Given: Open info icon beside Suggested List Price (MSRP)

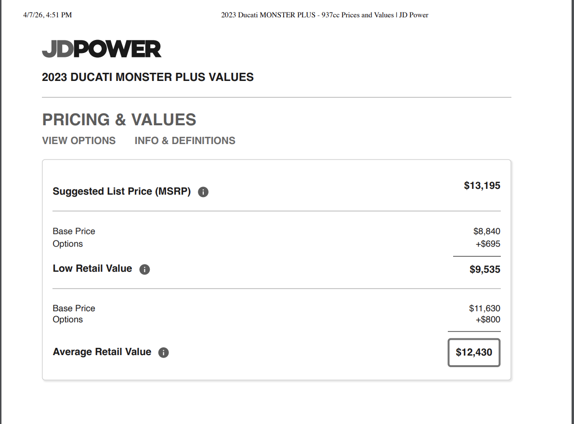Looking at the screenshot, I should (x=203, y=192).
